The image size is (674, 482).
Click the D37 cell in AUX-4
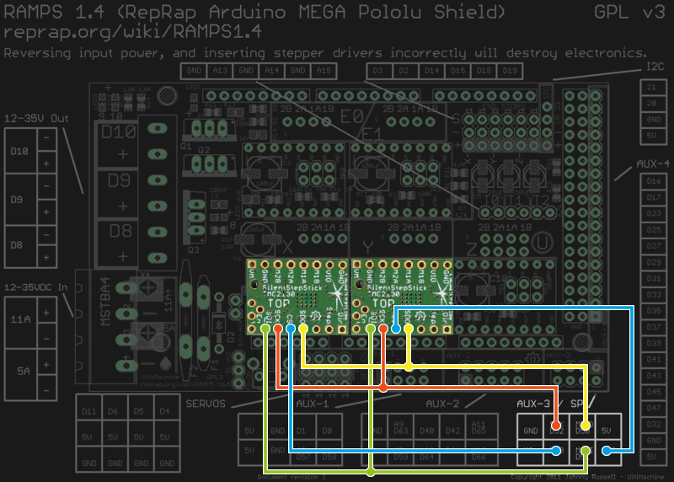654,327
